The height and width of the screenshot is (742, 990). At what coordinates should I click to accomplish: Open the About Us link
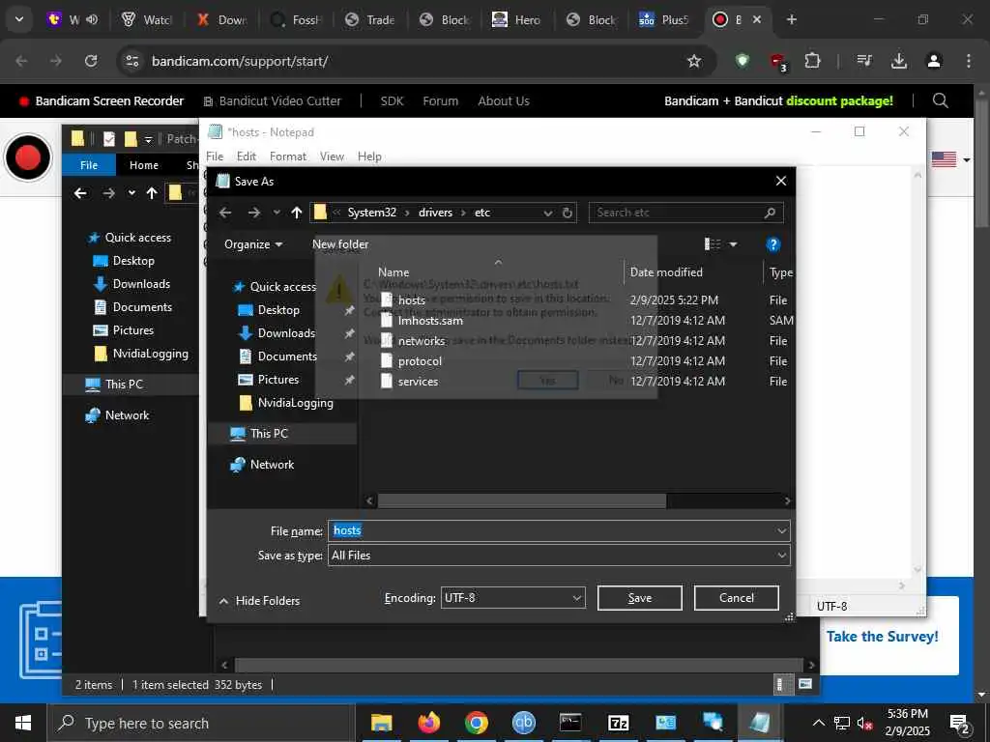coord(503,100)
